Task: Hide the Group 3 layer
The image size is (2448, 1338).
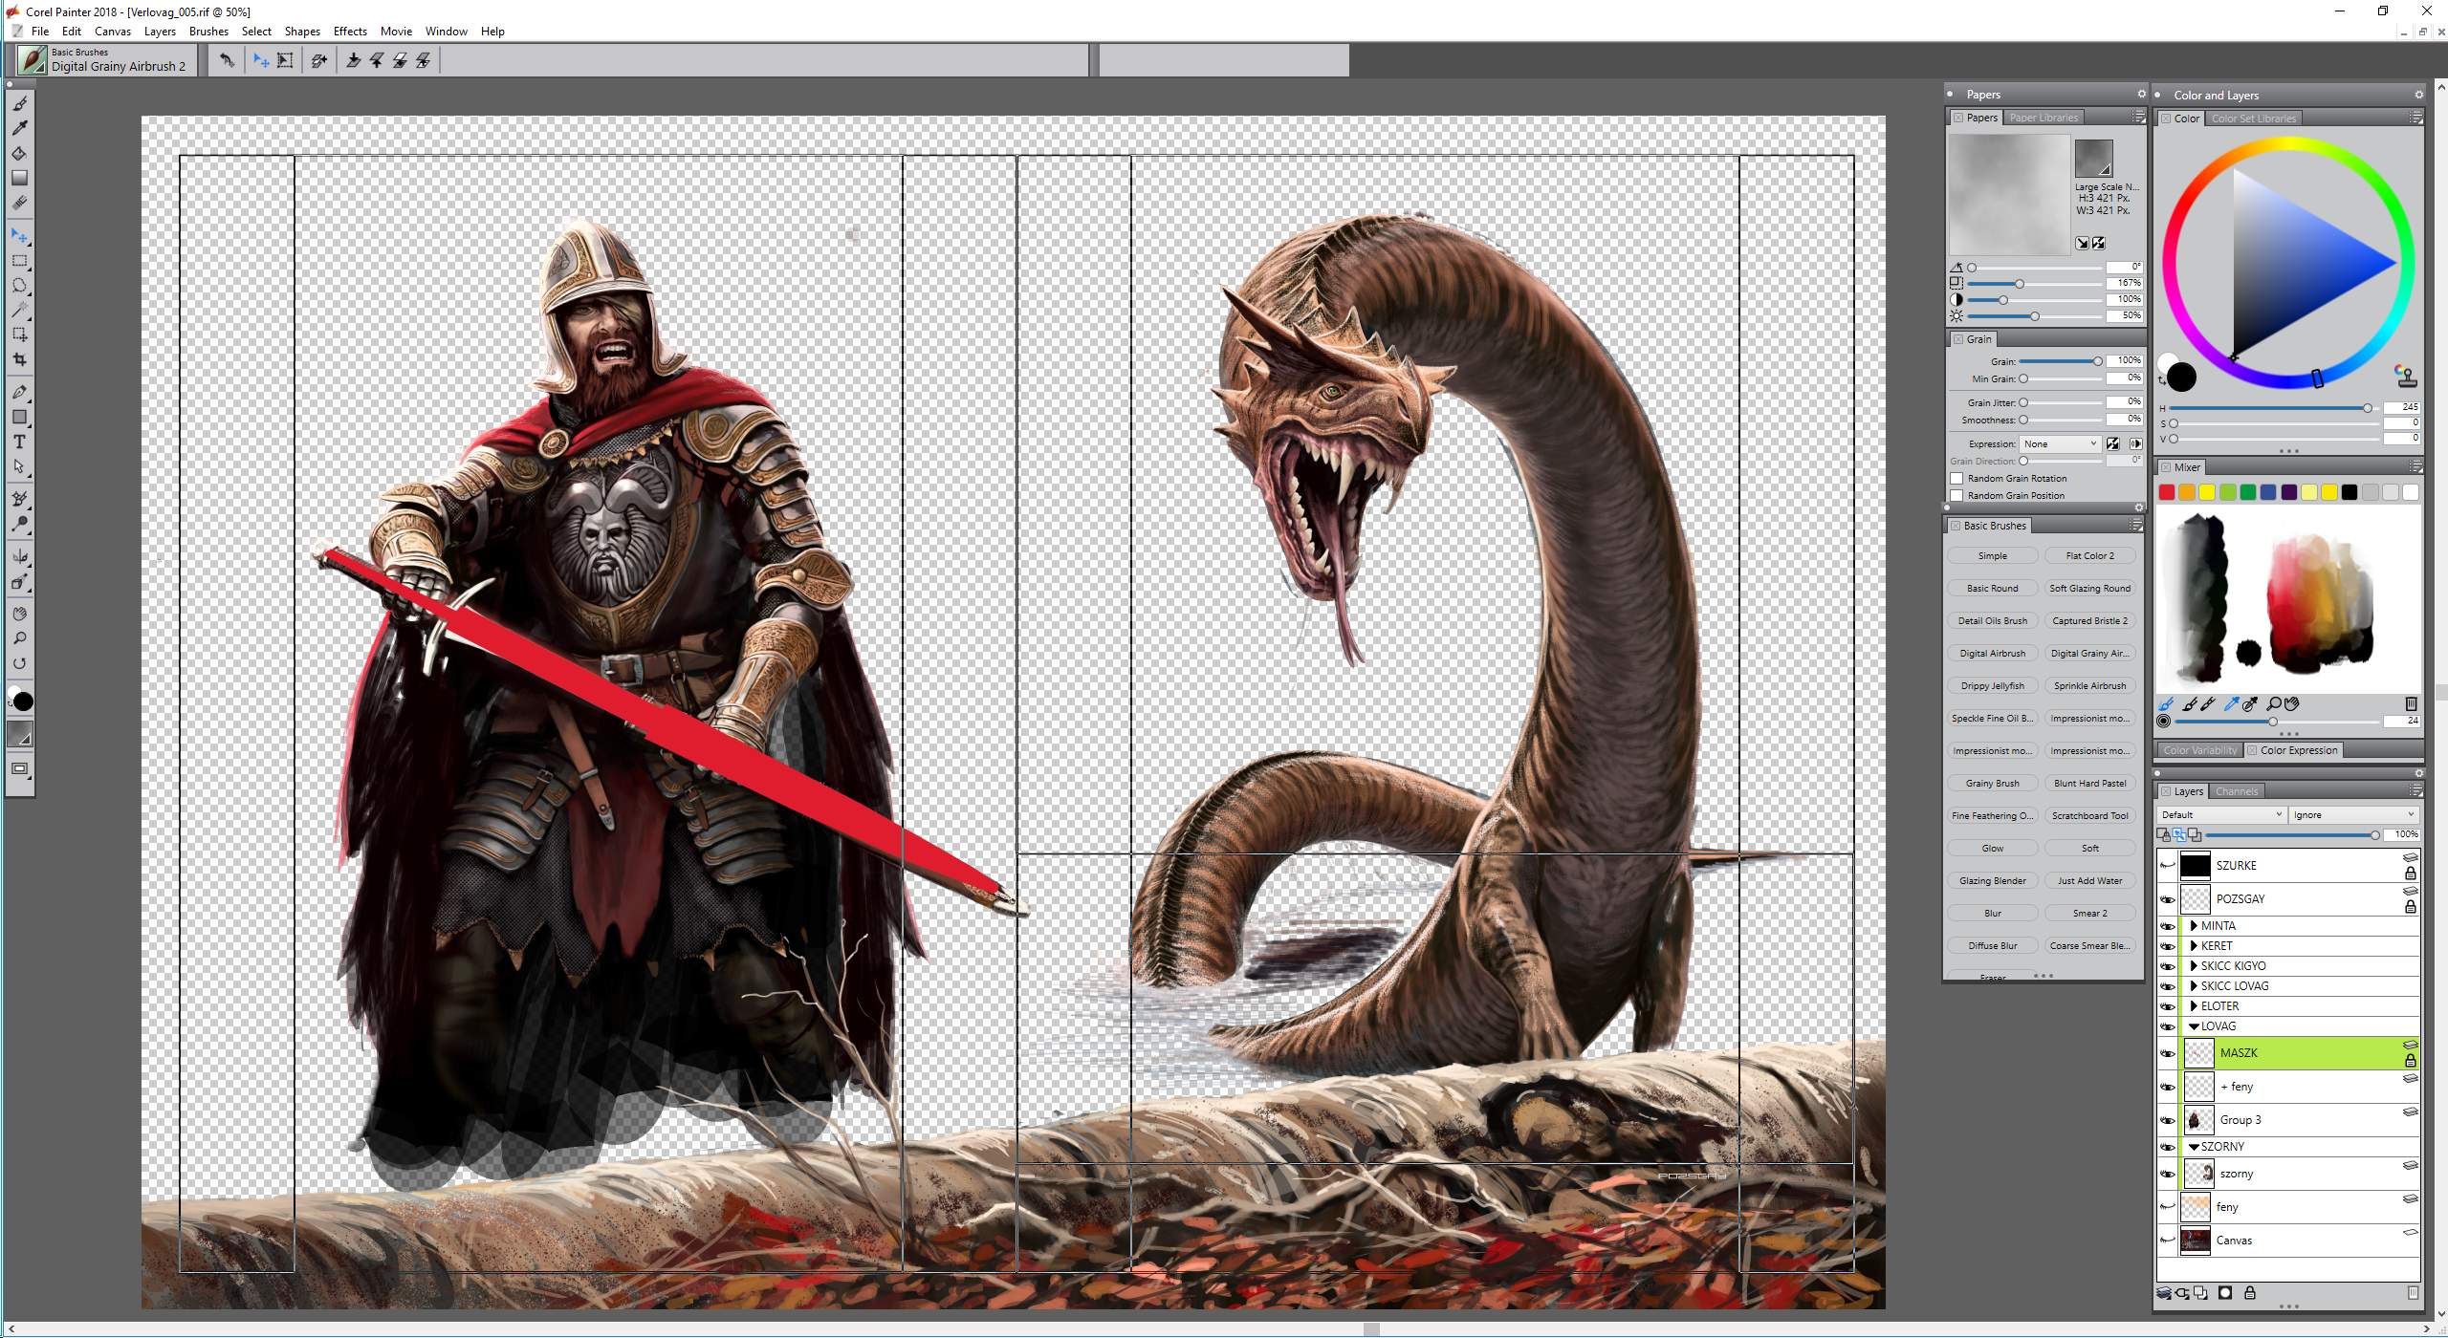Action: pyautogui.click(x=2168, y=1120)
